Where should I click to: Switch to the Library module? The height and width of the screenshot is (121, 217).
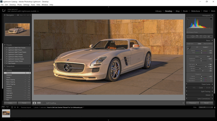pyautogui.click(x=158, y=11)
